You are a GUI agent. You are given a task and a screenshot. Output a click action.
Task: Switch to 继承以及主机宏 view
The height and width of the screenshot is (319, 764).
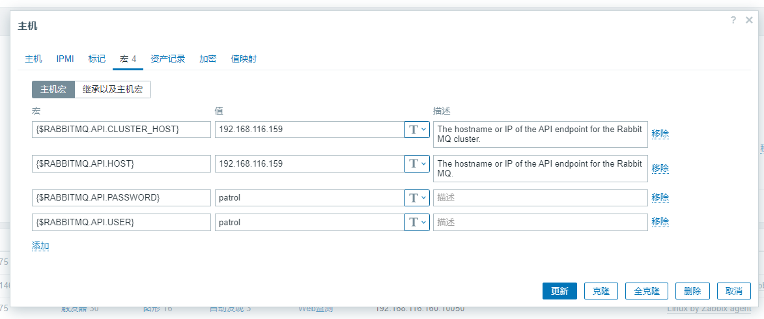point(113,90)
